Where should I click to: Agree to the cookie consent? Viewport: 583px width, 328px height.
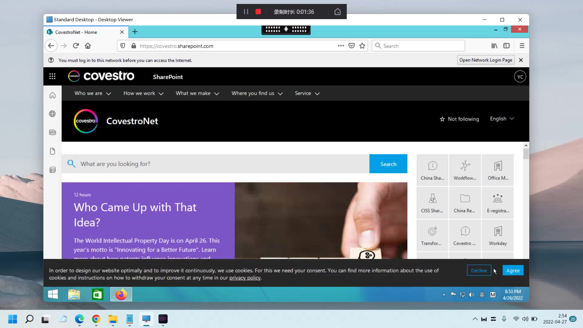tap(513, 270)
